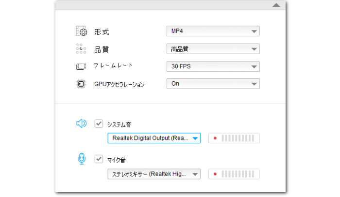Open the GPU acceleration On dropdown
340x197 pixels.
tap(213, 84)
